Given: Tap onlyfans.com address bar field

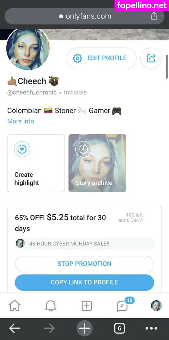Looking at the screenshot, I should tap(85, 16).
